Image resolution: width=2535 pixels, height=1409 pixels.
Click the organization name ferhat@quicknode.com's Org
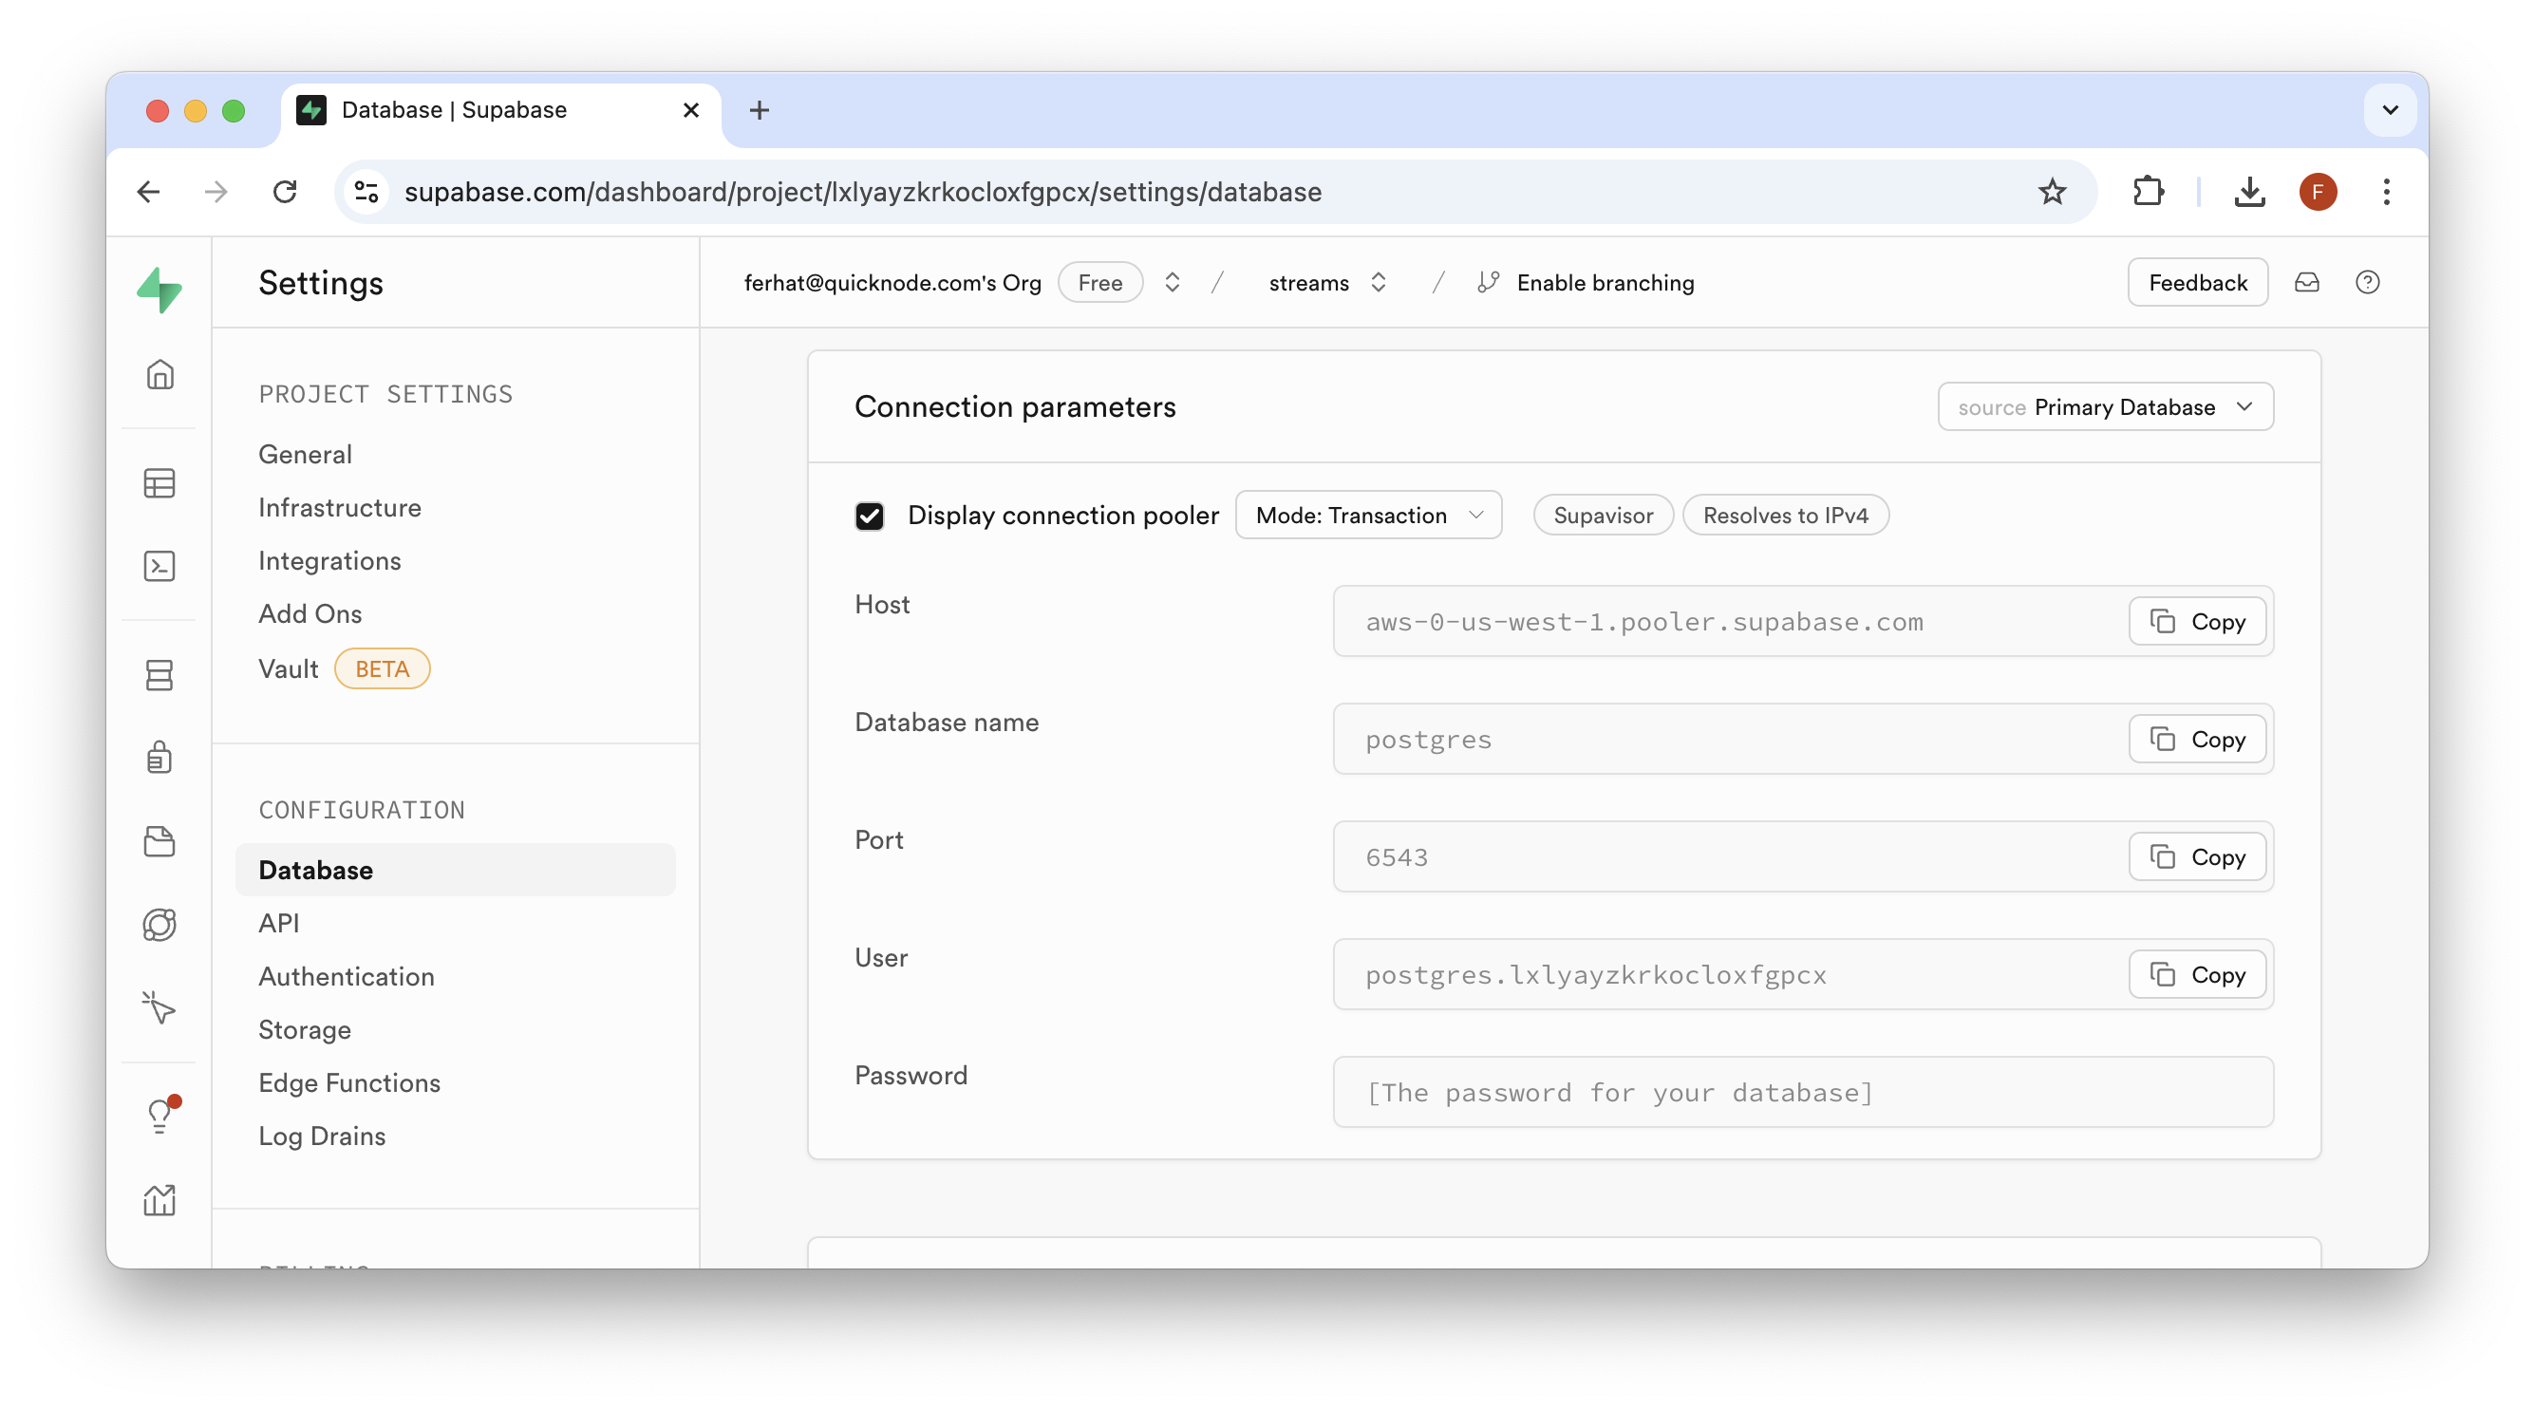[x=892, y=282]
